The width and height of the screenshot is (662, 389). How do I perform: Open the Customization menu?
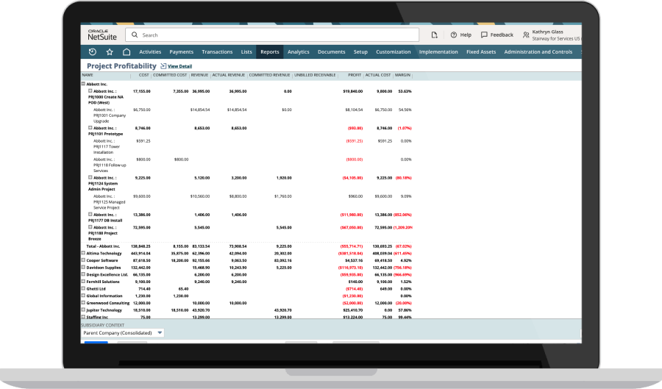click(393, 52)
